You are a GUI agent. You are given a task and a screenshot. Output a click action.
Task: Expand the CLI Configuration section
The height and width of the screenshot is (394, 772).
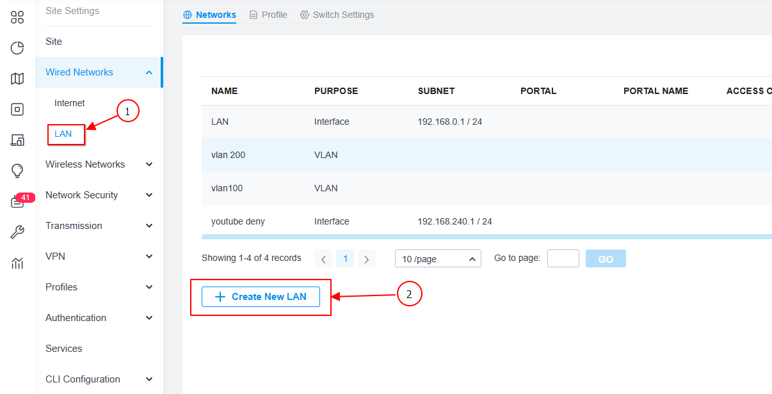(x=99, y=379)
